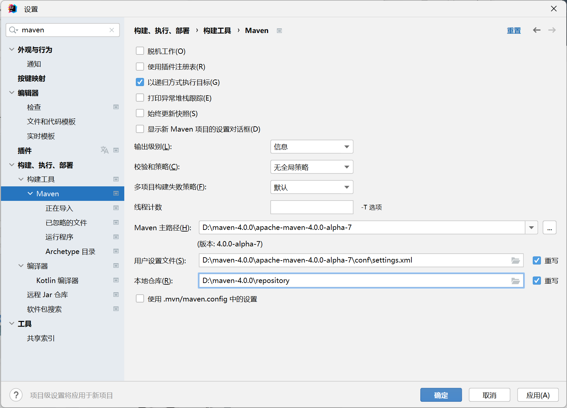This screenshot has width=567, height=408.
Task: Click the settings icon next to Maven breadcrumb
Action: click(x=279, y=30)
